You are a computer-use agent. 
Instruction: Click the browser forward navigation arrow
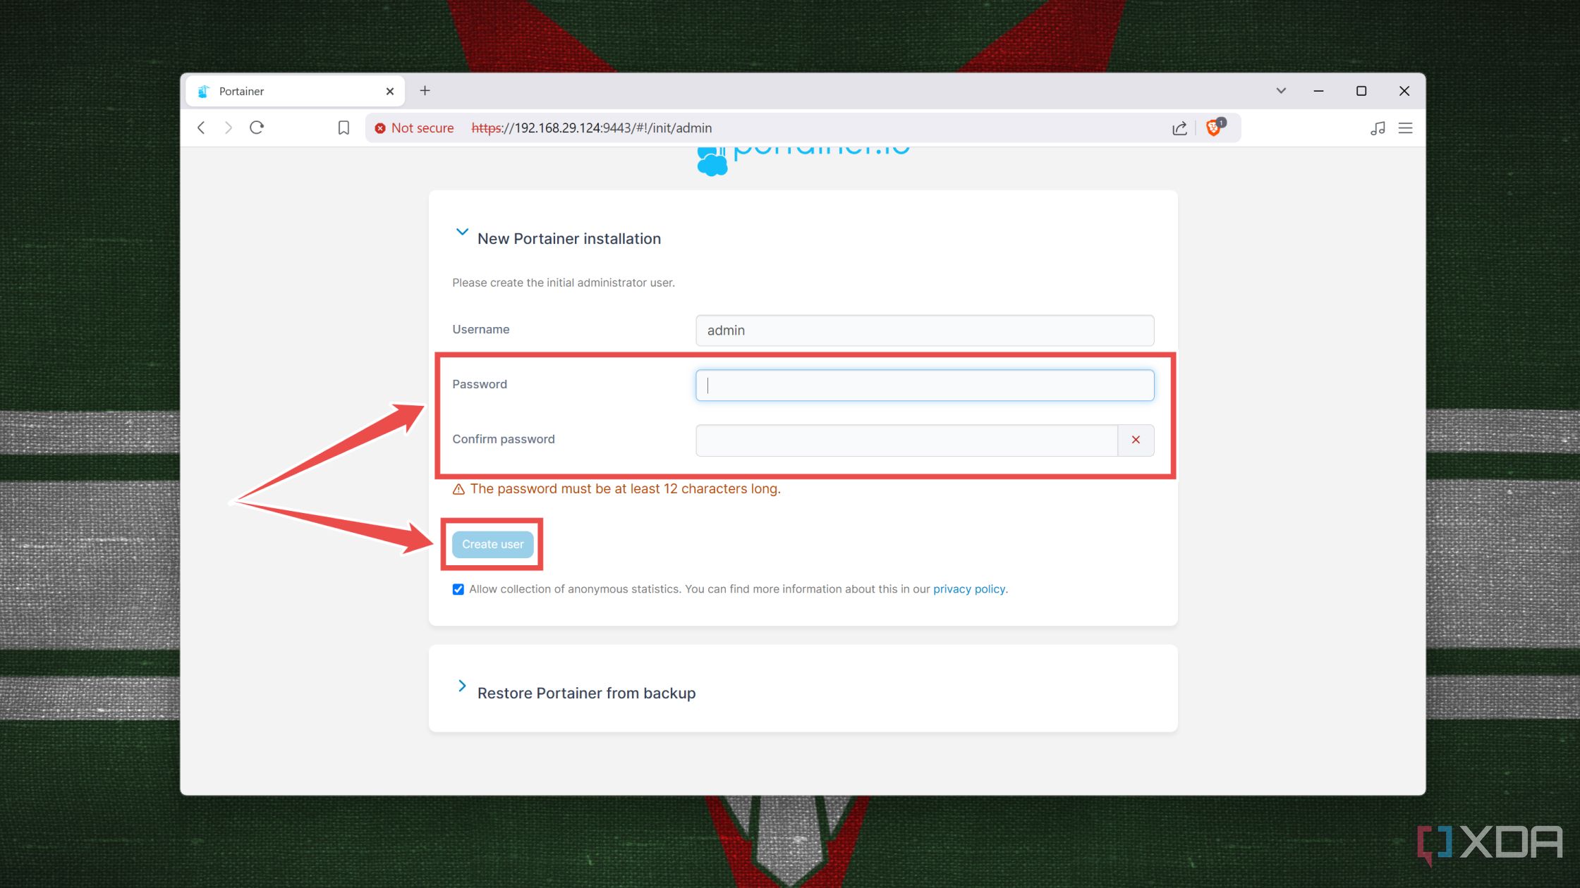click(x=228, y=128)
